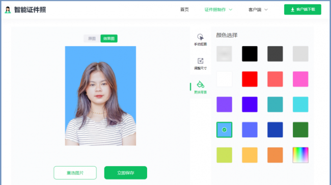331x185 pixels.
Task: Pick the transparent blurred gray swatch
Action: tap(224, 54)
